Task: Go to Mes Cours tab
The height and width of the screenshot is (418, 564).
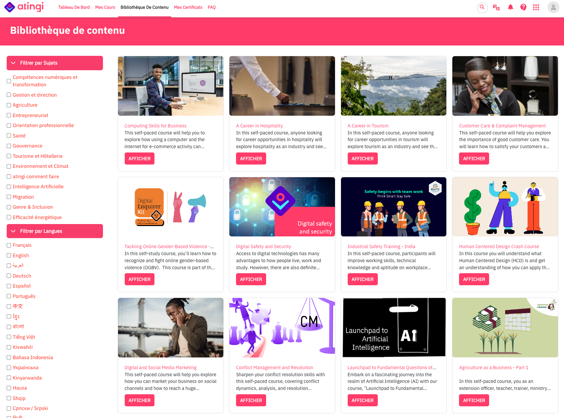Action: click(x=105, y=7)
